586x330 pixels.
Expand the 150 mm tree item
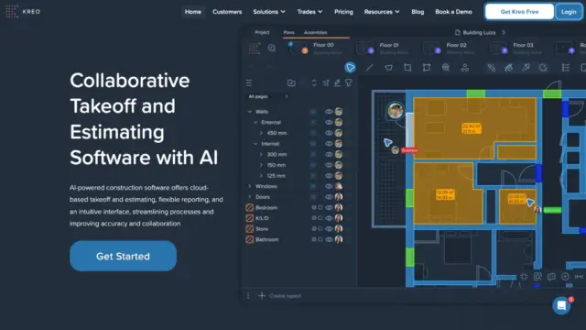261,165
